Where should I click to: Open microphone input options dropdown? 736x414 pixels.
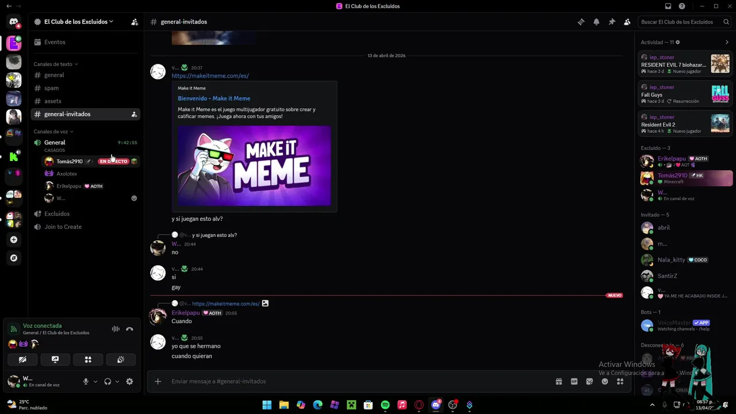(x=95, y=381)
